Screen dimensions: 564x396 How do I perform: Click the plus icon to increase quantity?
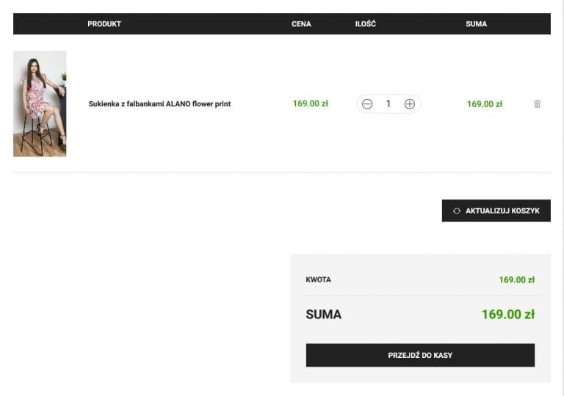pyautogui.click(x=410, y=104)
